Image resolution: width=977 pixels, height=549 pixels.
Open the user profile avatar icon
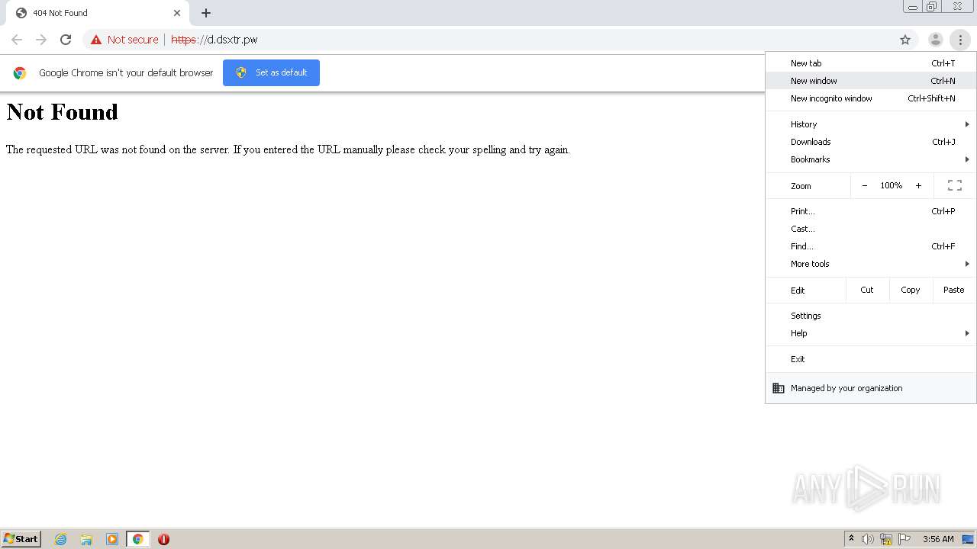coord(935,40)
